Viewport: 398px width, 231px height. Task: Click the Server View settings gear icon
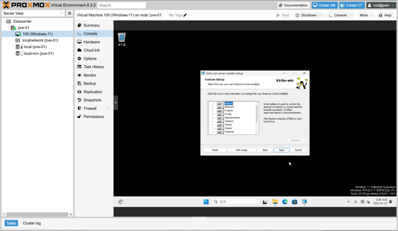[70, 13]
